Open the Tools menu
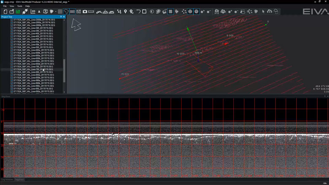This screenshot has height=185, width=329. tap(19, 6)
